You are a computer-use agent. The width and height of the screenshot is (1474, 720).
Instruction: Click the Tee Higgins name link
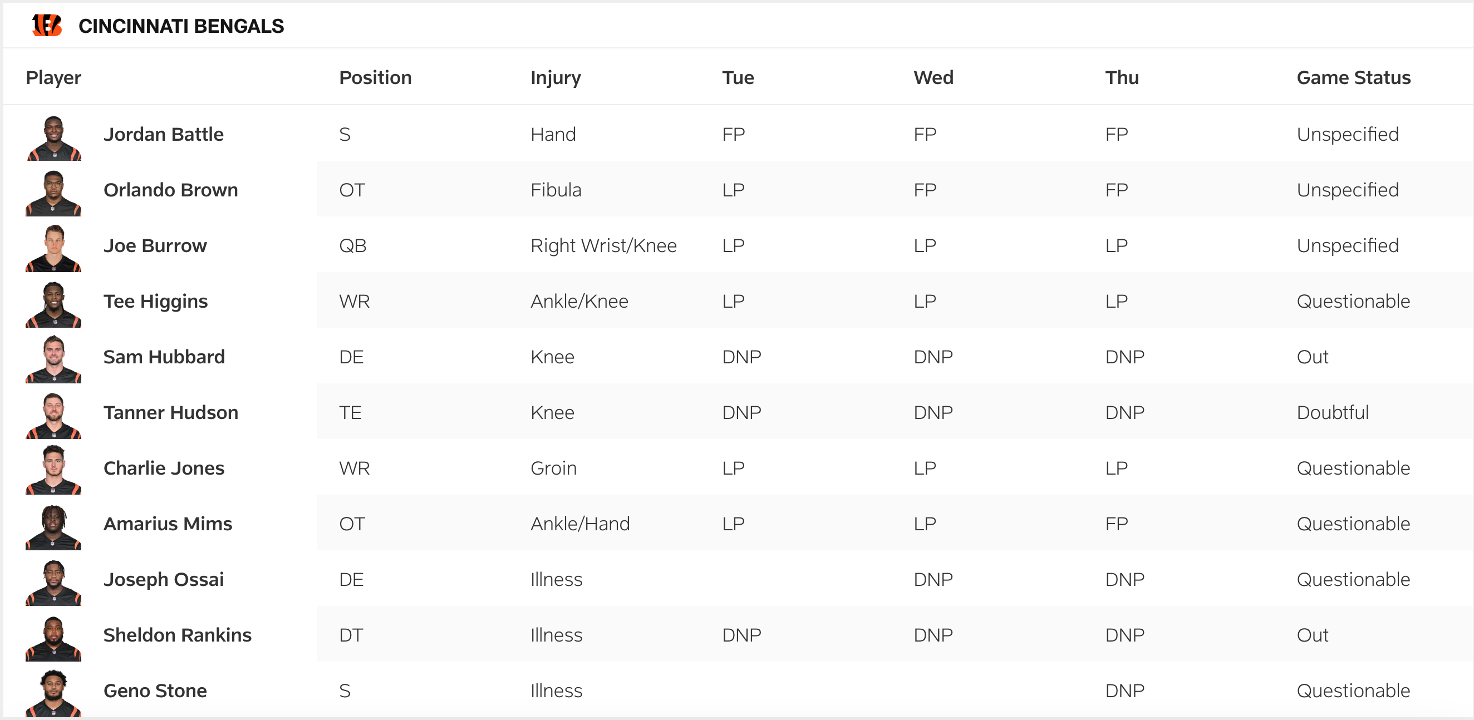[155, 301]
